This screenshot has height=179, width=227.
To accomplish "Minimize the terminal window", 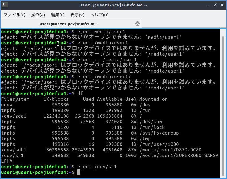I will [x=208, y=5].
